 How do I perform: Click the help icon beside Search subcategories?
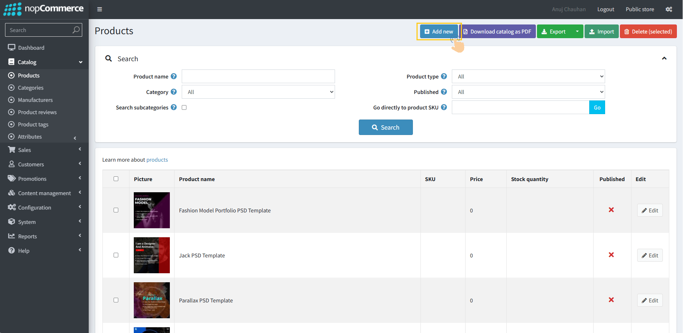point(174,107)
